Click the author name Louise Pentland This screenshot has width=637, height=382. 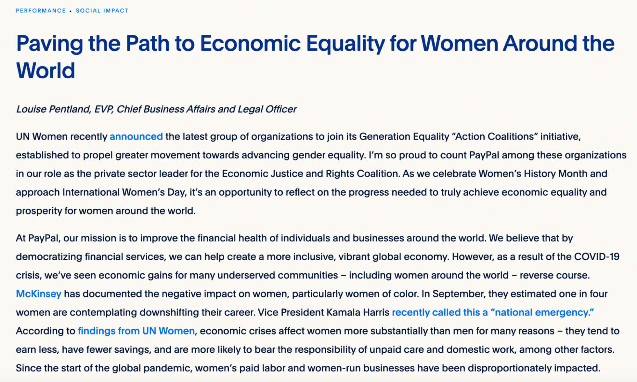(53, 109)
